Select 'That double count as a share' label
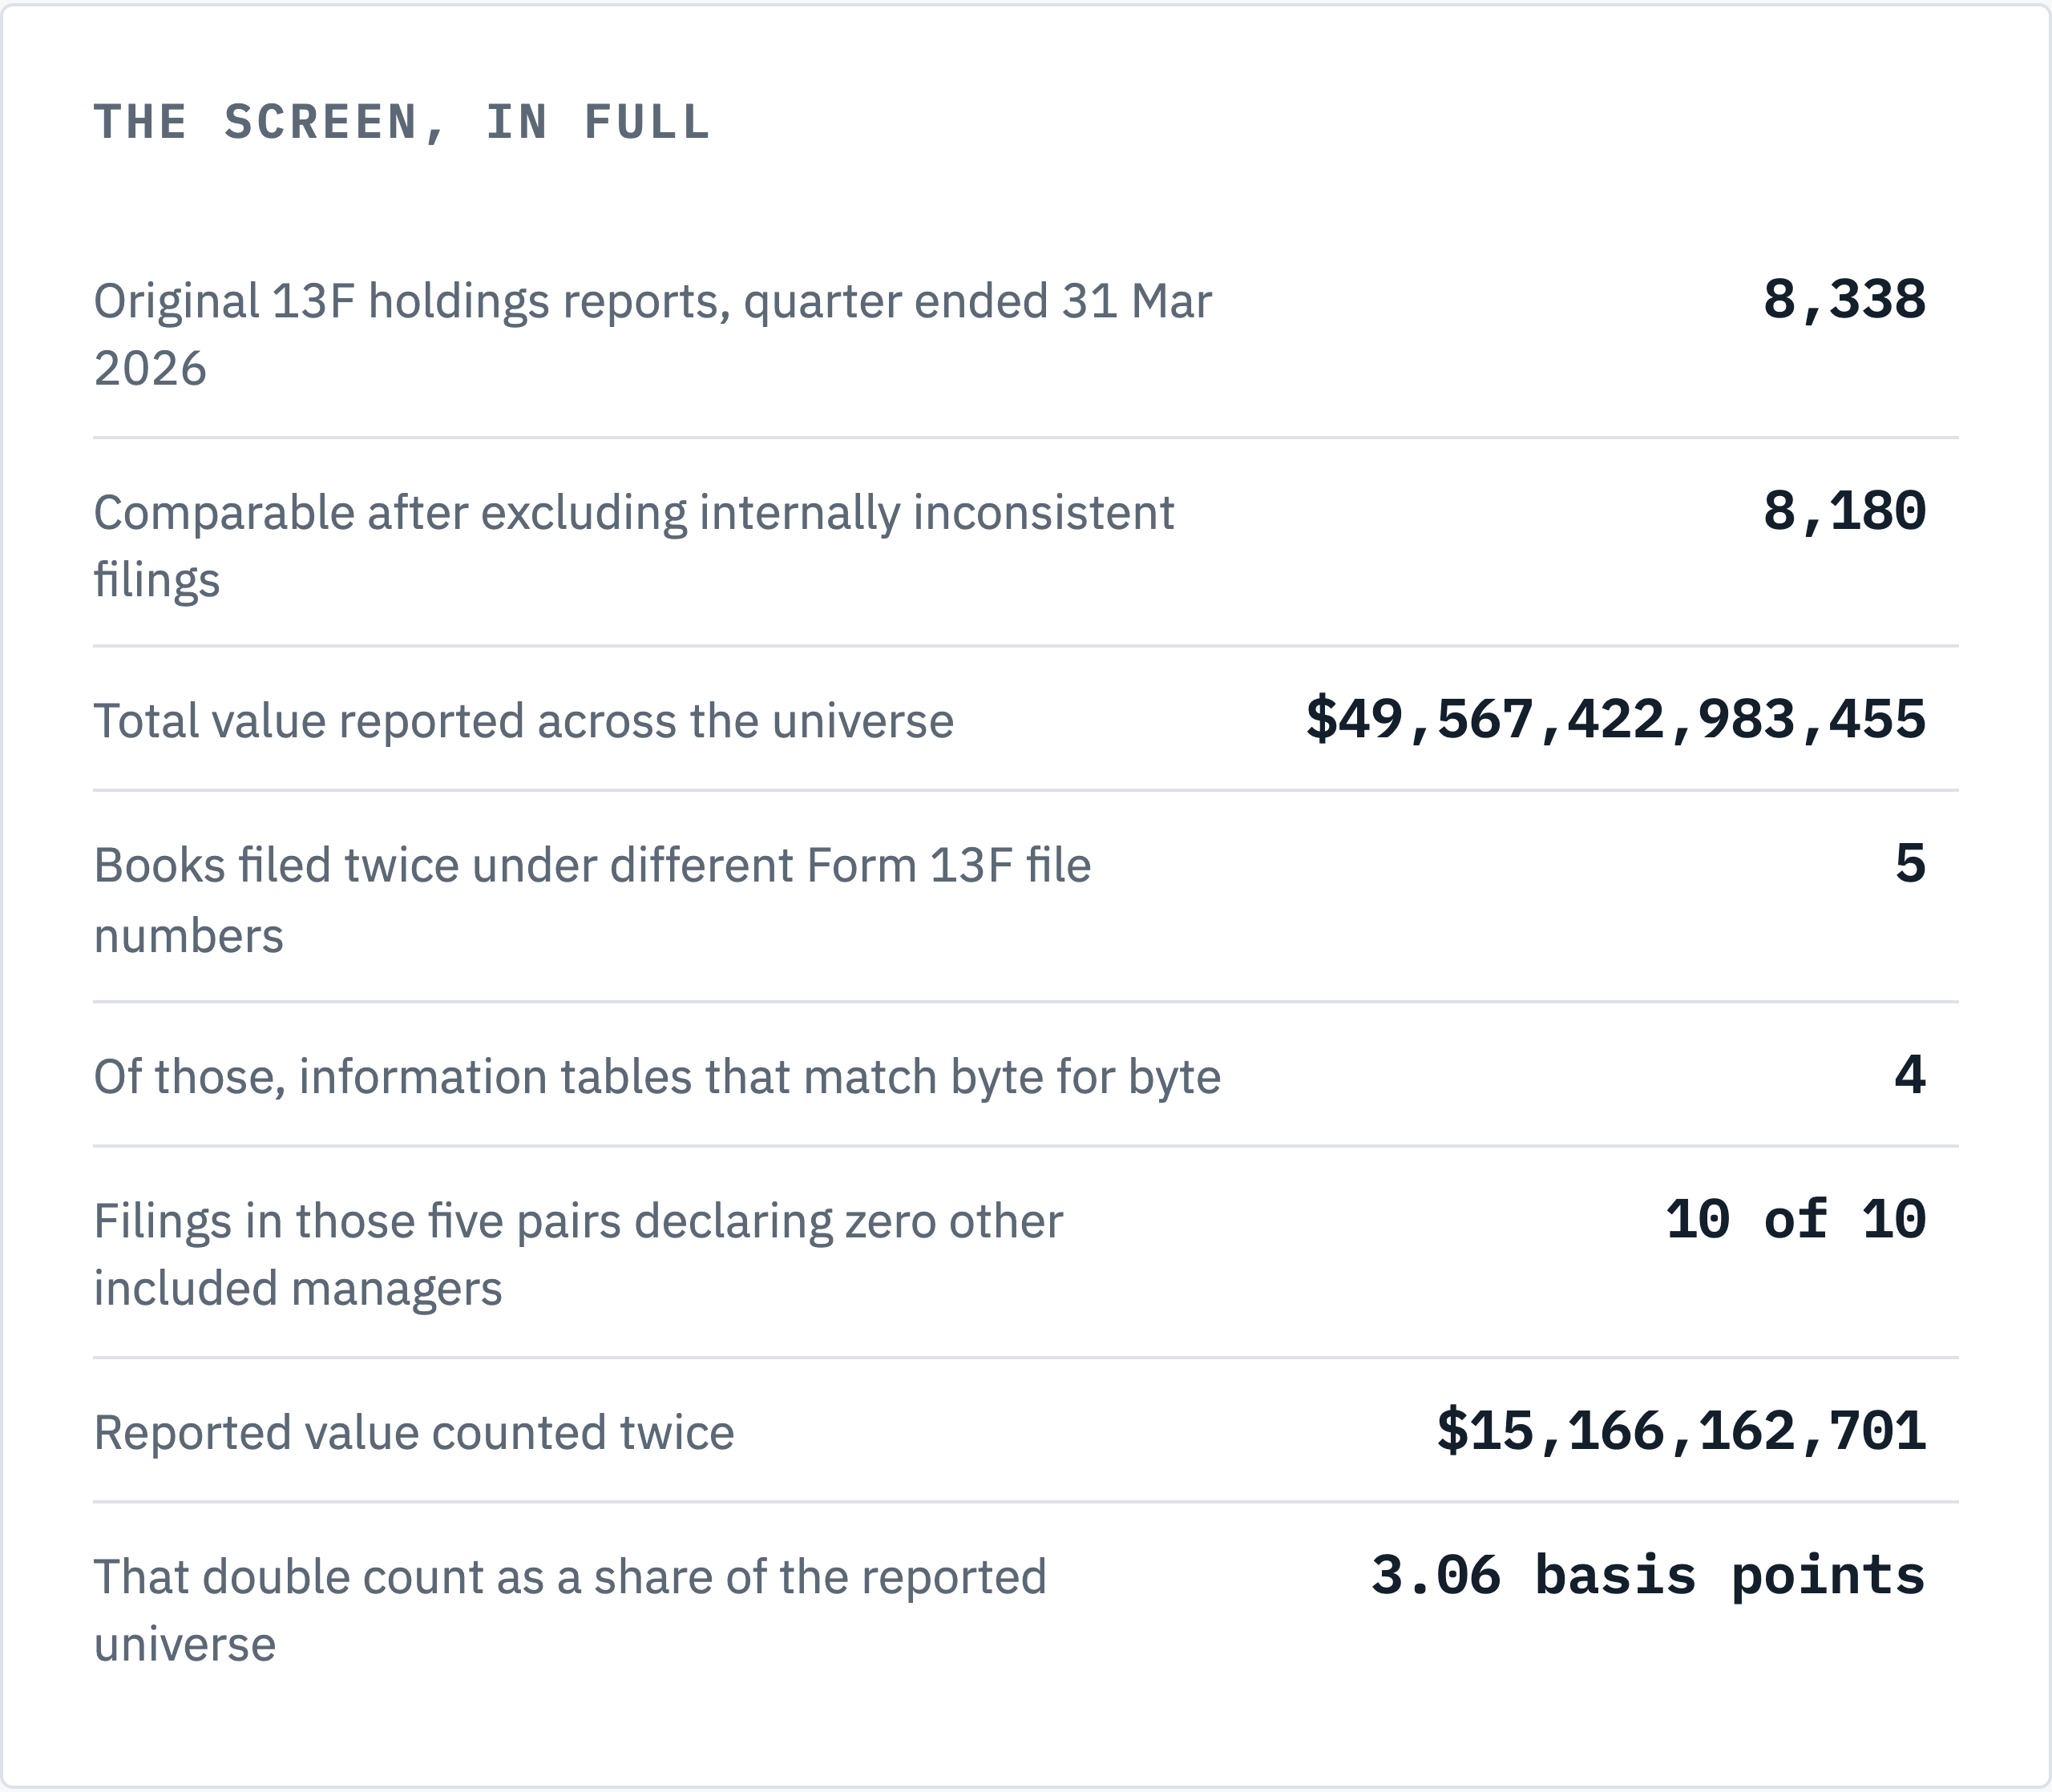The image size is (2052, 1792). (x=570, y=1611)
